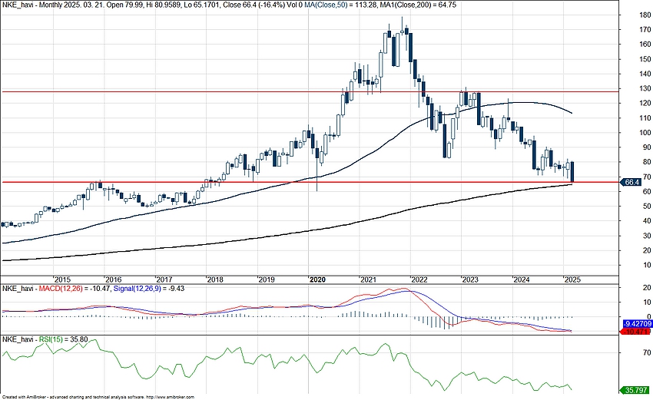Click the 60 price axis label
The height and width of the screenshot is (400, 653).
[647, 191]
